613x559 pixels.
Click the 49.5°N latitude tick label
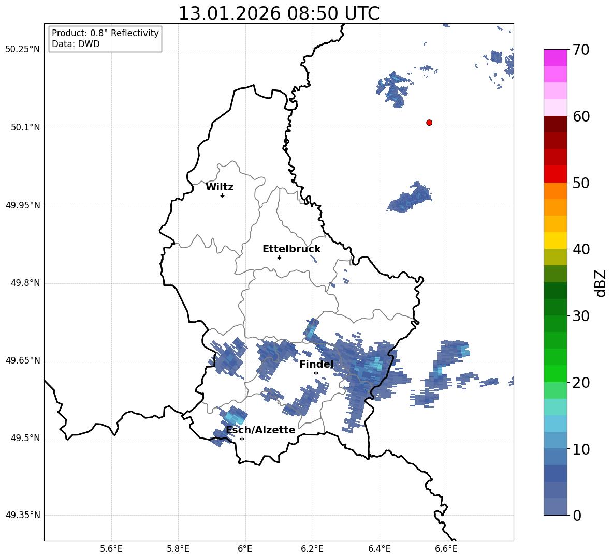(25, 438)
